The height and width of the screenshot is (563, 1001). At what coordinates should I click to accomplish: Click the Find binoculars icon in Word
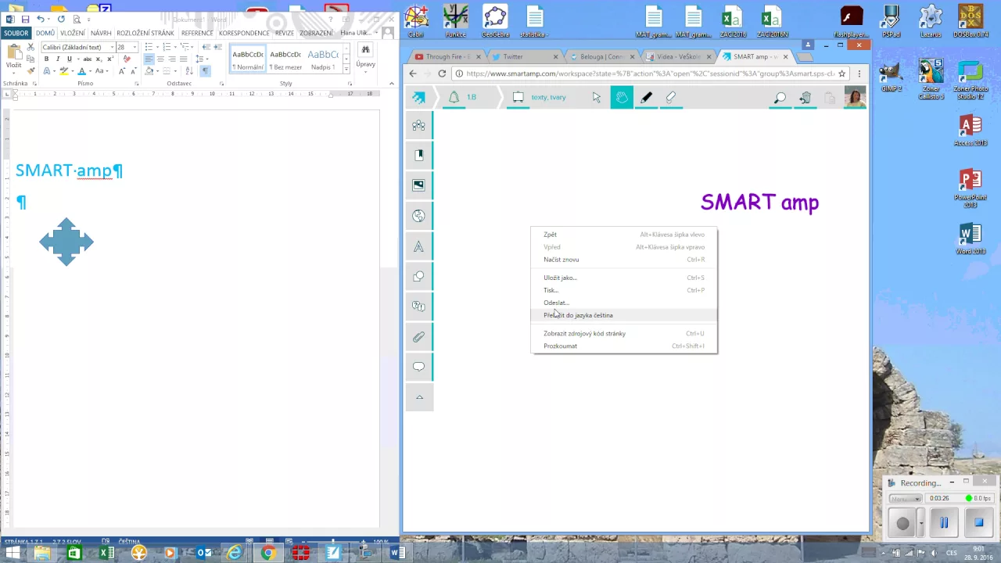pyautogui.click(x=365, y=49)
